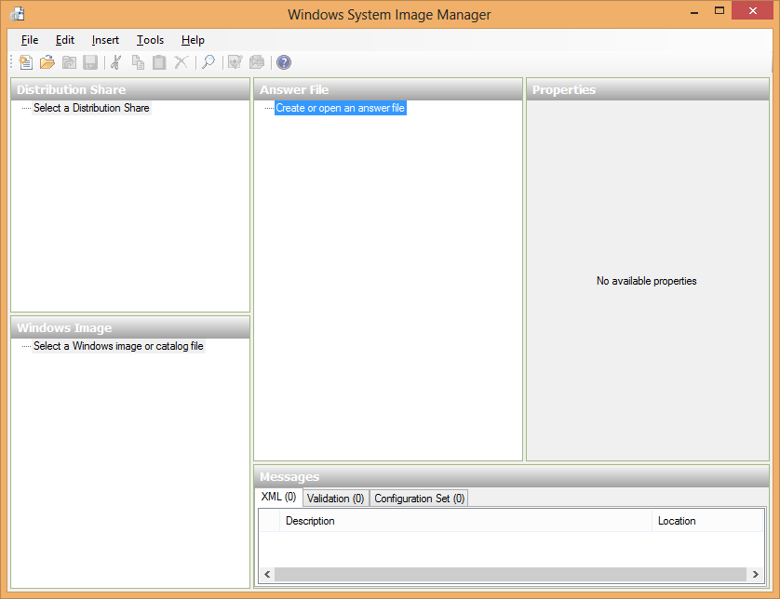Click the left scroll arrow in Messages
The width and height of the screenshot is (780, 599).
tap(267, 574)
